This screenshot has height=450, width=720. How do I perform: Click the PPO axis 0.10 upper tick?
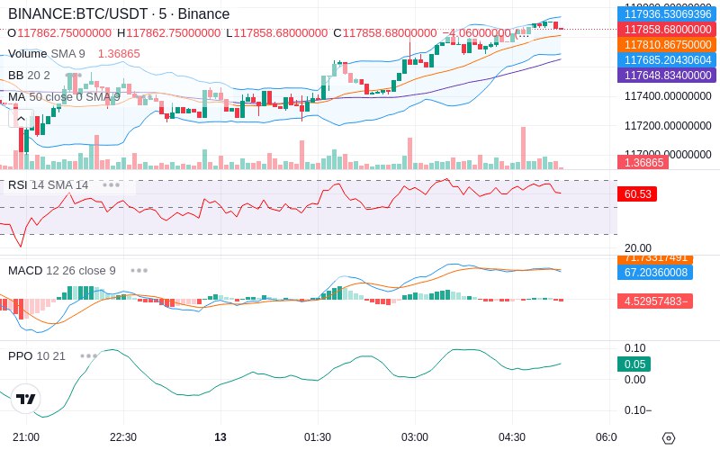(x=635, y=348)
